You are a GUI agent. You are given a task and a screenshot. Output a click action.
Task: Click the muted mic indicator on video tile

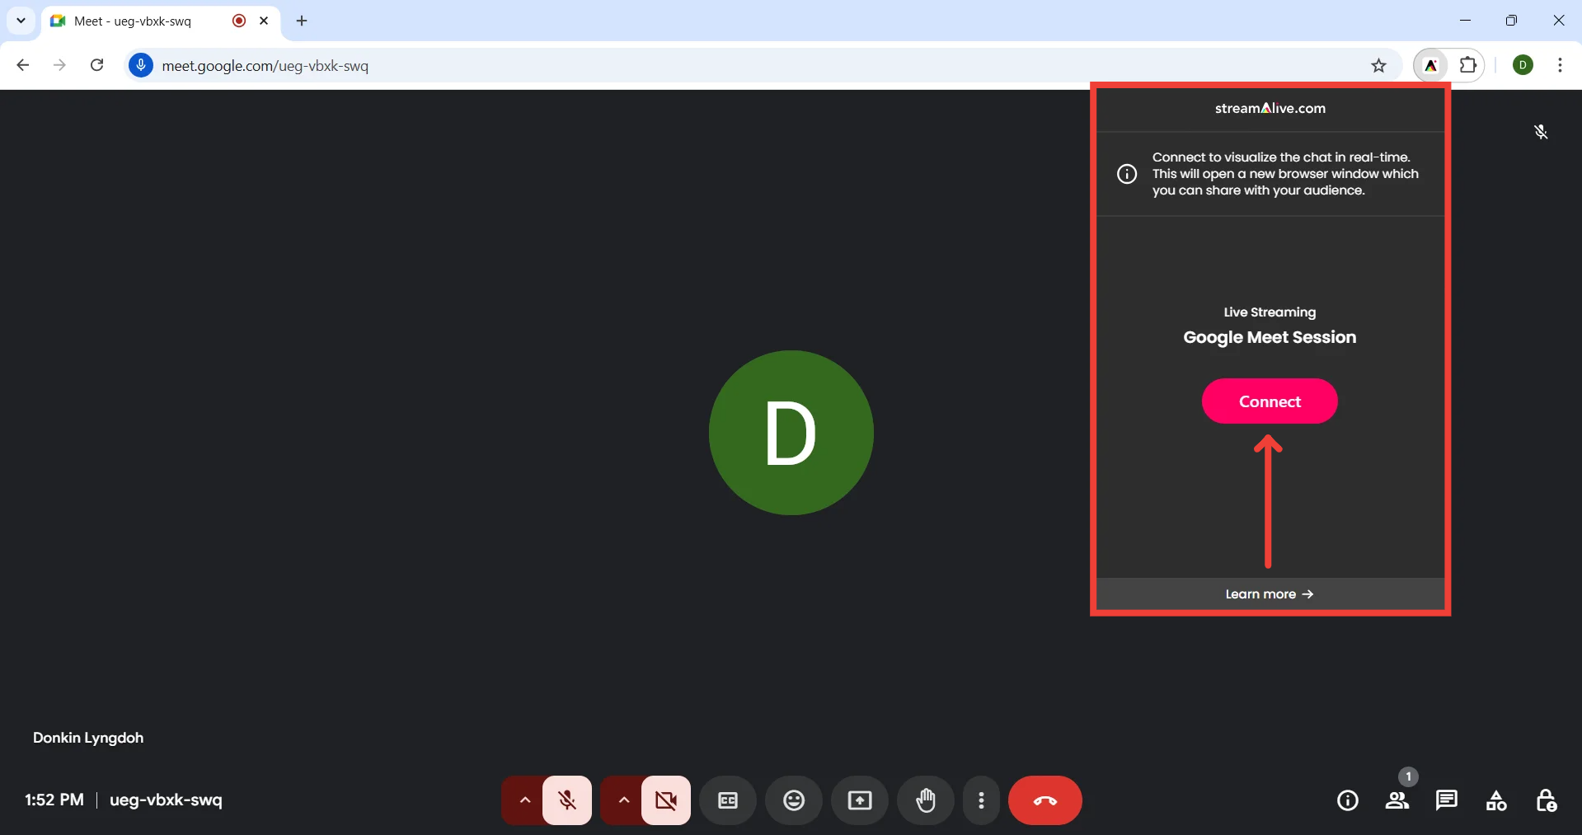(1541, 132)
